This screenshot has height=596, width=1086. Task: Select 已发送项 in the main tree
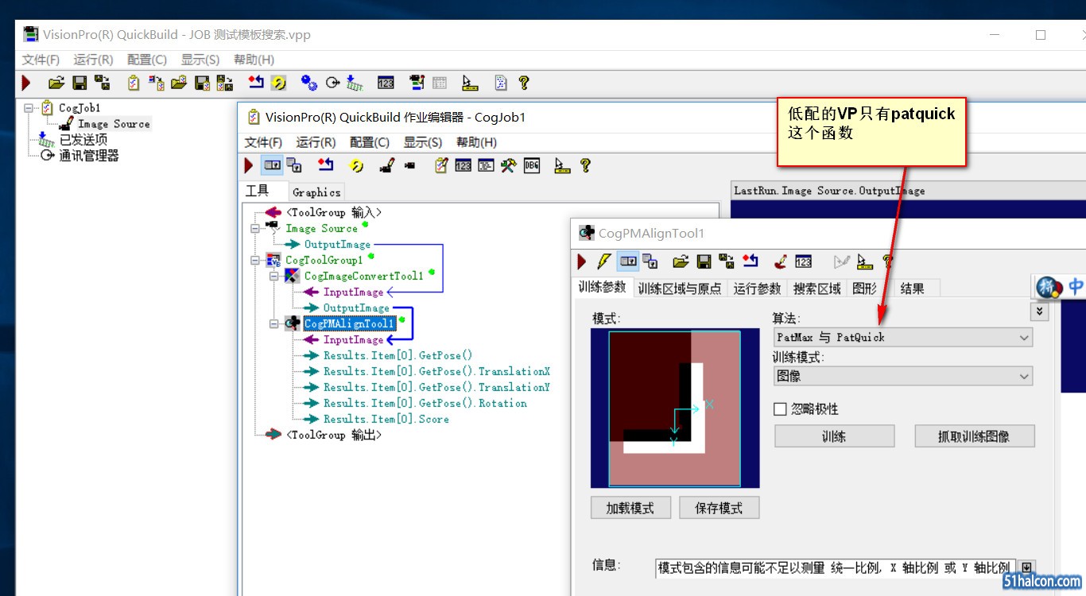83,140
